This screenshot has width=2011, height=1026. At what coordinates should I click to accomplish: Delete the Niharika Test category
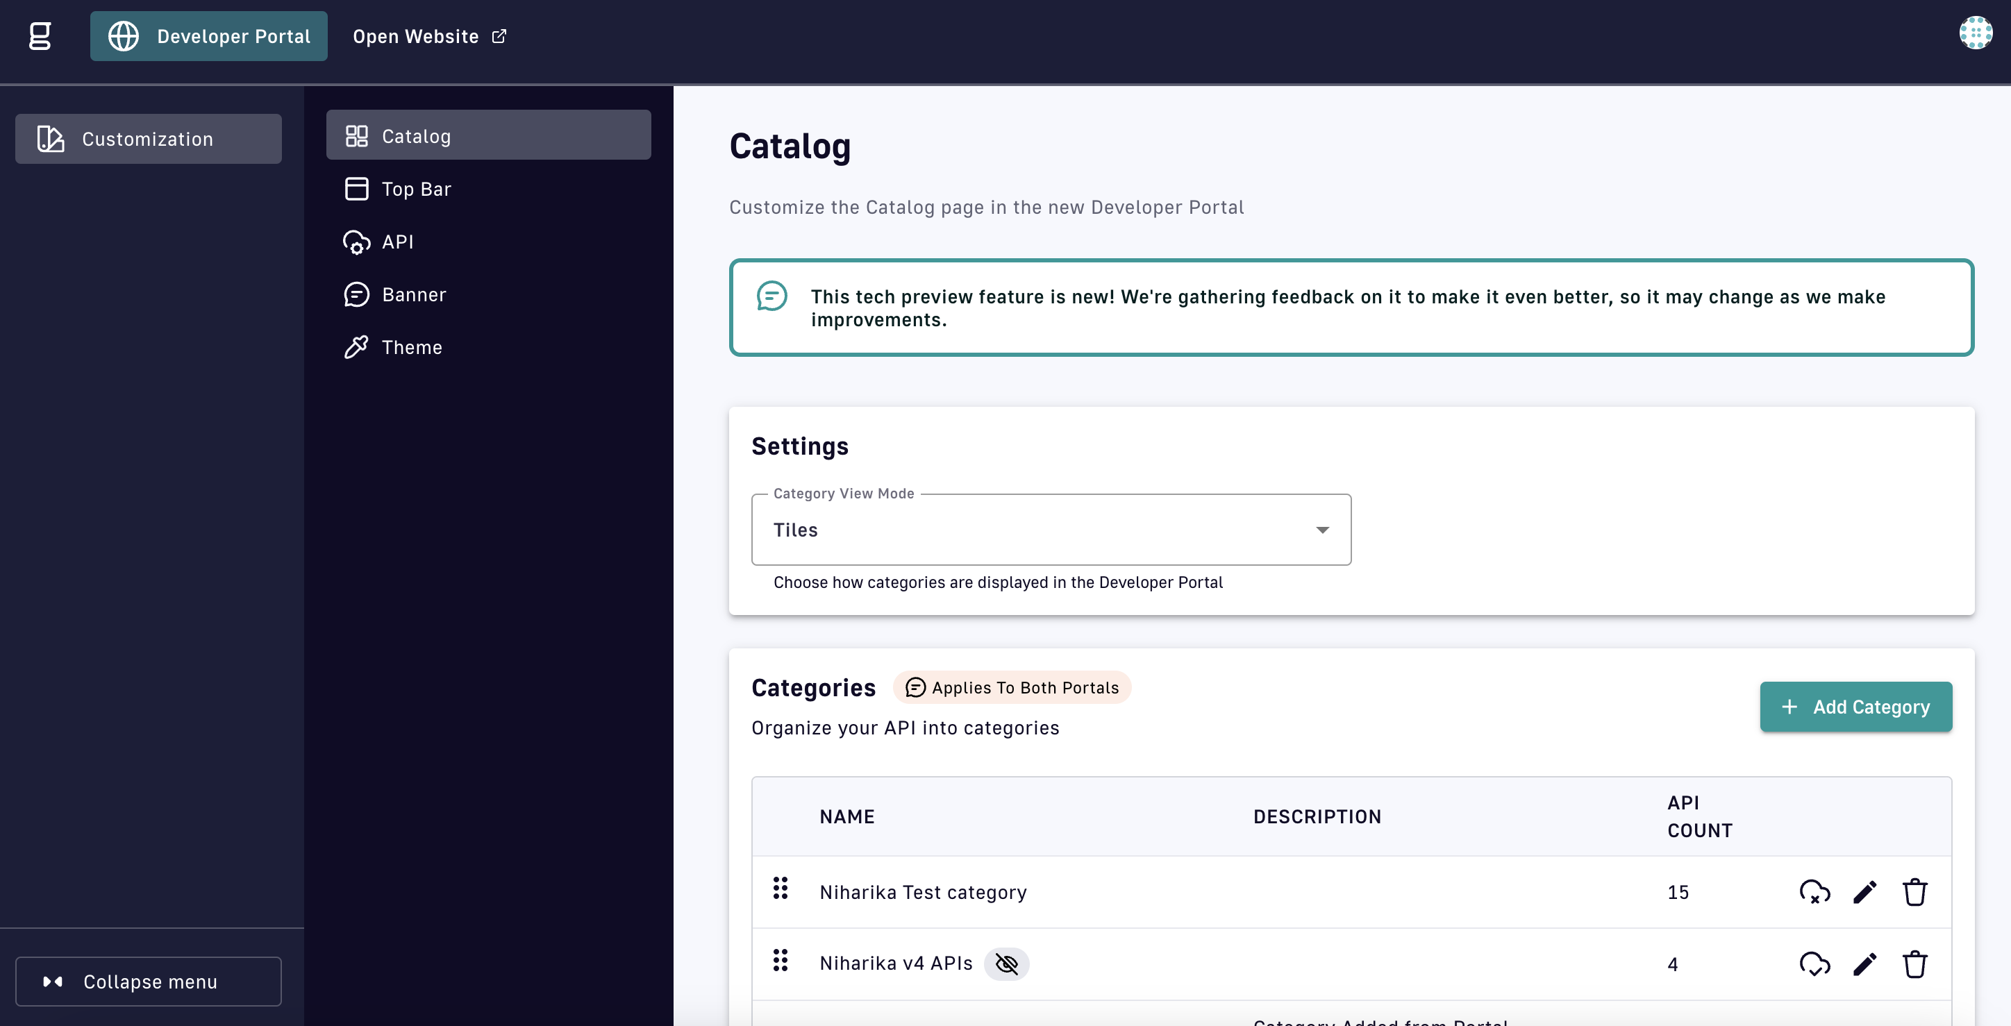coord(1914,892)
